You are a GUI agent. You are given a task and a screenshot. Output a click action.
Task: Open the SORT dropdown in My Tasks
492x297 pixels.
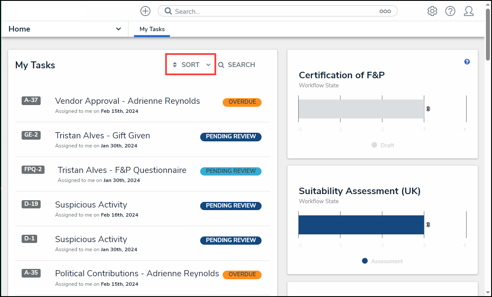pyautogui.click(x=191, y=65)
